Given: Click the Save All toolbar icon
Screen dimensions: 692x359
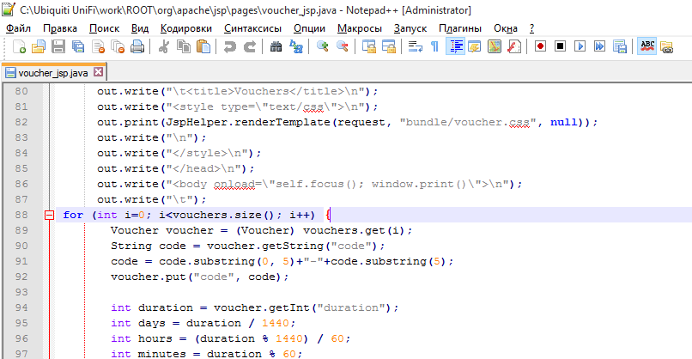Looking at the screenshot, I should tap(77, 46).
